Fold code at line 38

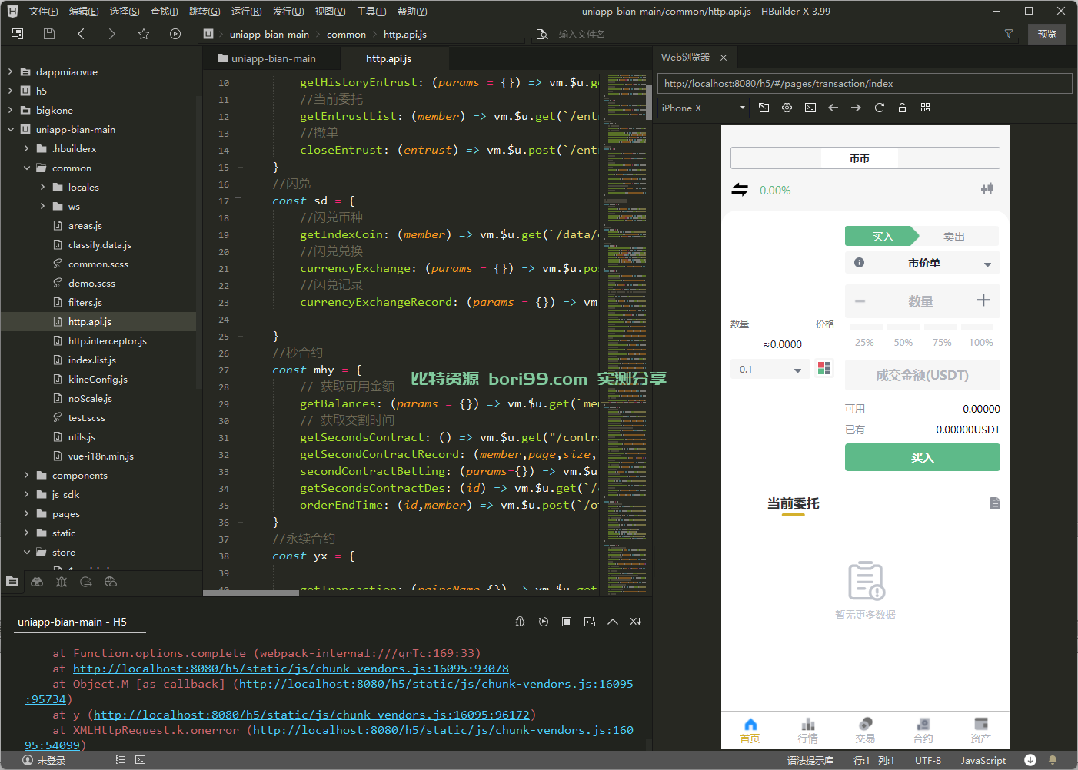238,556
